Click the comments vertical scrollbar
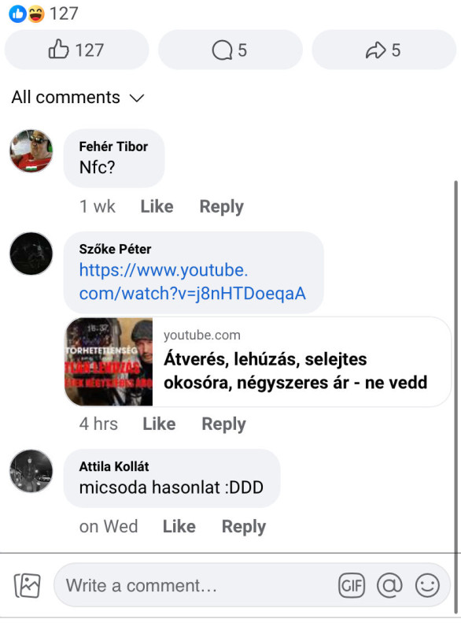The width and height of the screenshot is (461, 630). click(x=455, y=397)
